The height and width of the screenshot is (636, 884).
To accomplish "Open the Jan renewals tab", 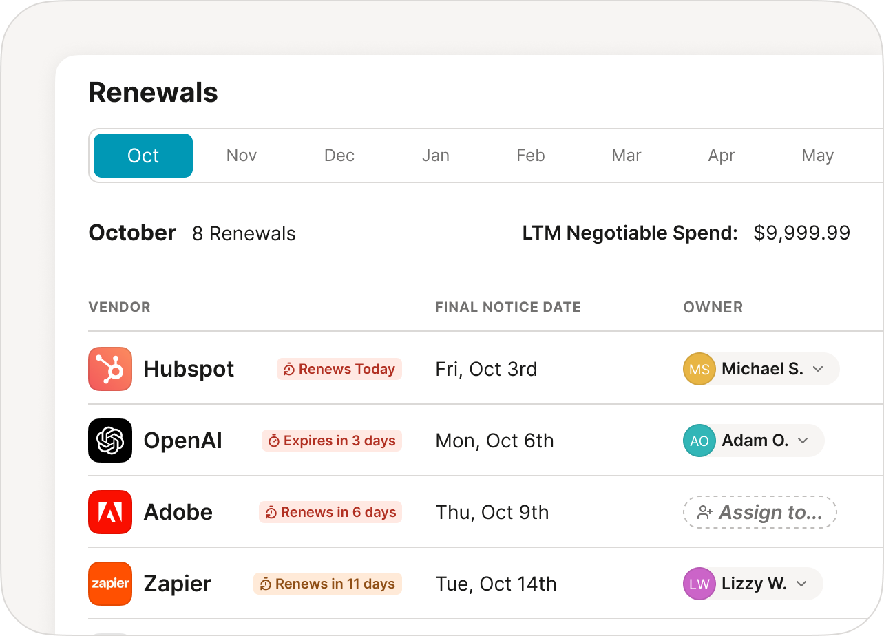I will coord(436,156).
